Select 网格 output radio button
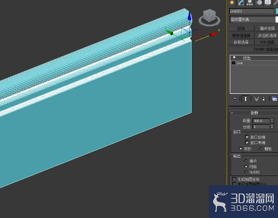The image size is (278, 218). pyautogui.click(x=246, y=166)
